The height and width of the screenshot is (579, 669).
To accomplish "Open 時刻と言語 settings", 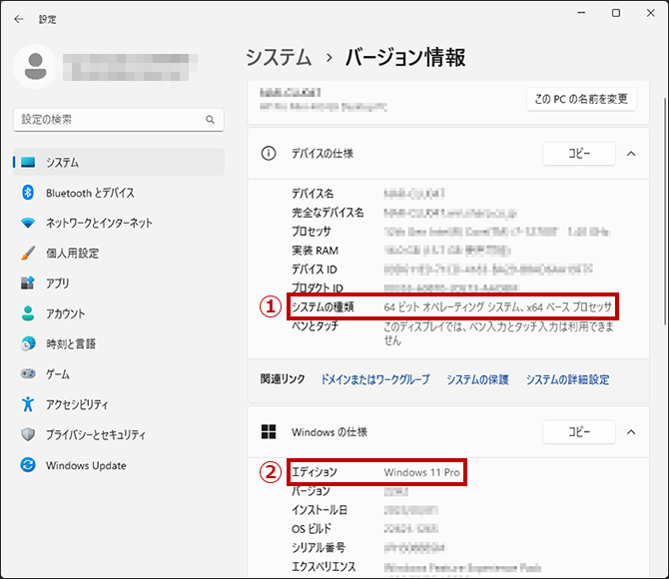I will 119,343.
